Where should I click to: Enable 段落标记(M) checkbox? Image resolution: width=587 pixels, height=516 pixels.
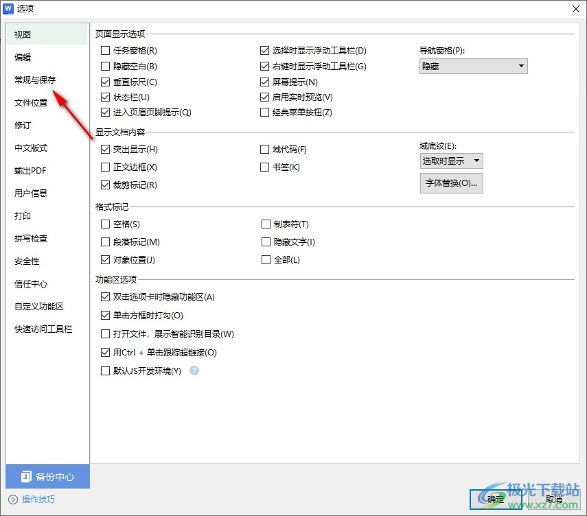click(x=106, y=242)
